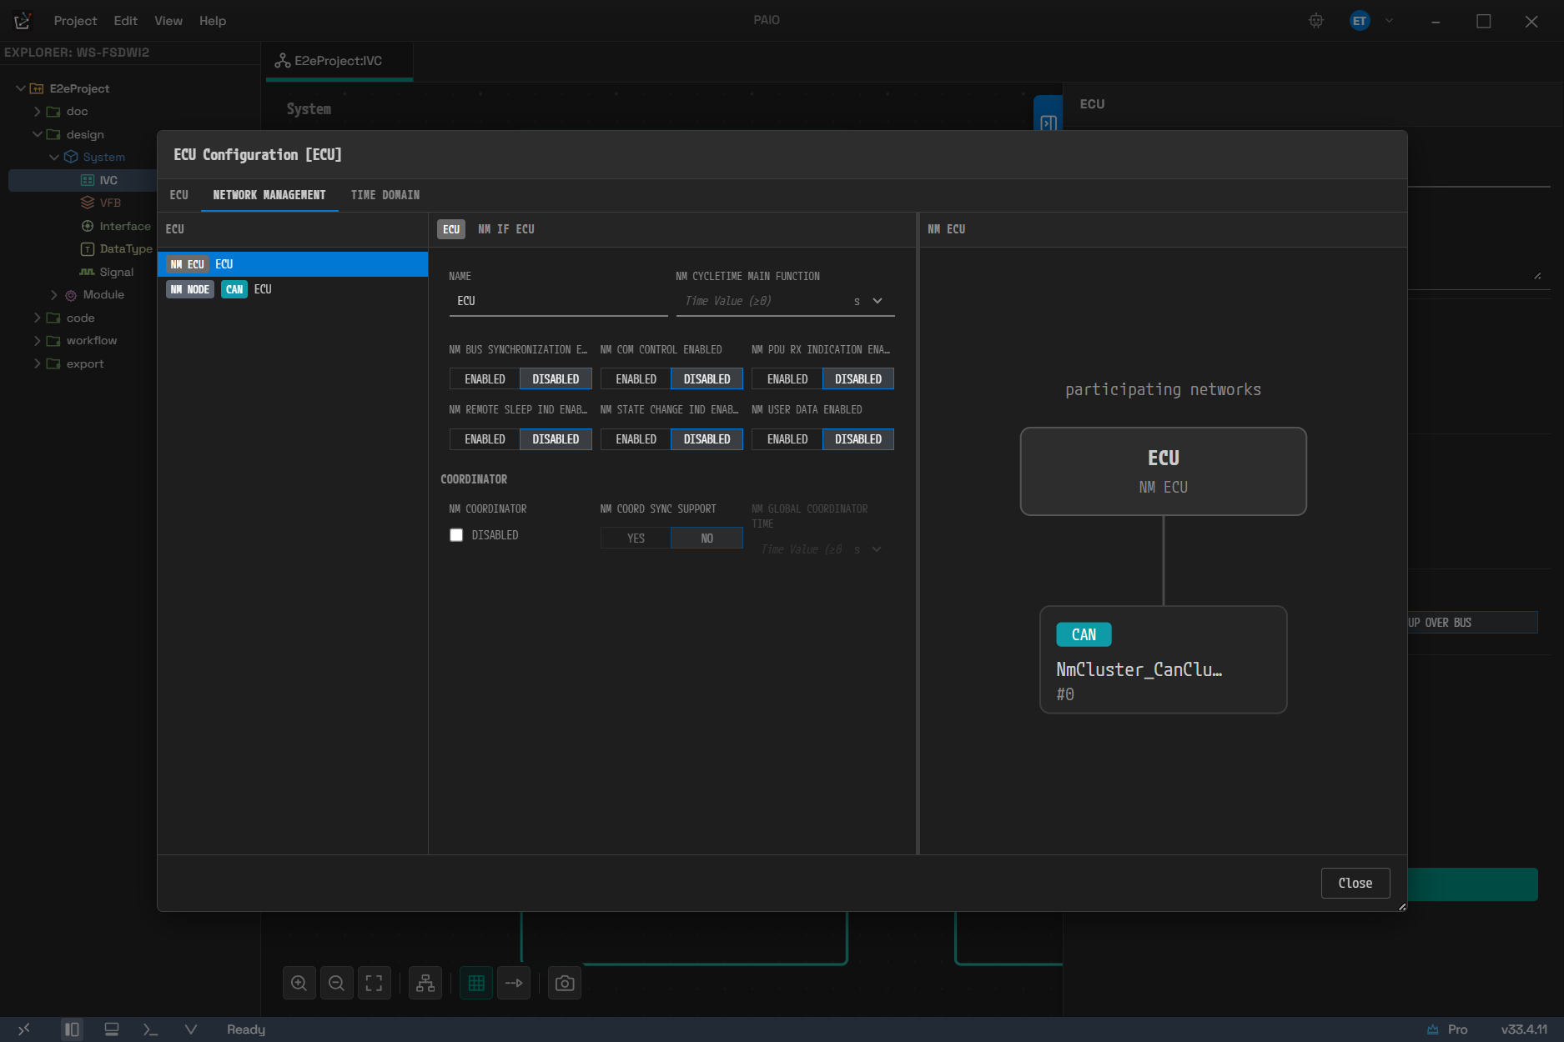Set NM PDU RX Indication to Enabled

click(x=787, y=378)
